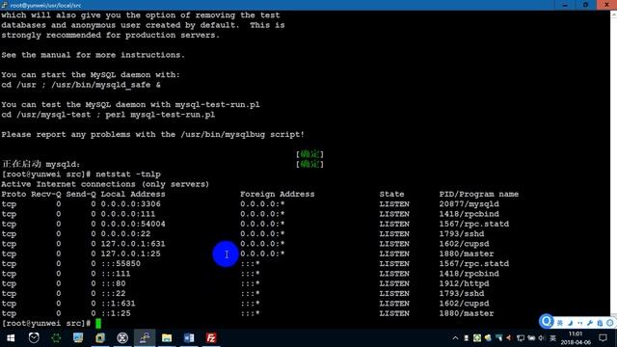Click '1567/rpc.statd' in the 0.0.0.0:54004 row
This screenshot has height=347, width=617.
474,224
